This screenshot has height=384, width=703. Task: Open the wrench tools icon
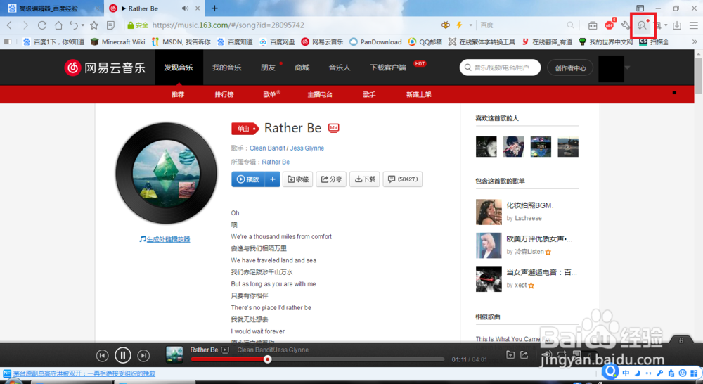(626, 25)
